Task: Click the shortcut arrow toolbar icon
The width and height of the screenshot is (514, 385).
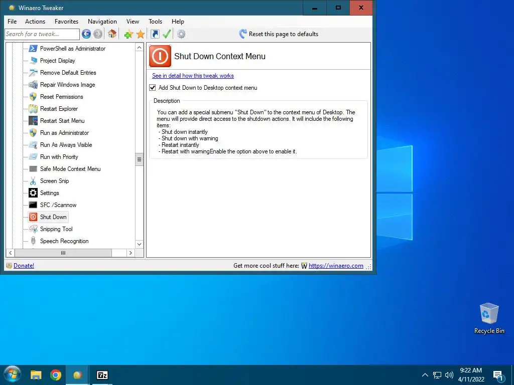Action: [x=155, y=34]
